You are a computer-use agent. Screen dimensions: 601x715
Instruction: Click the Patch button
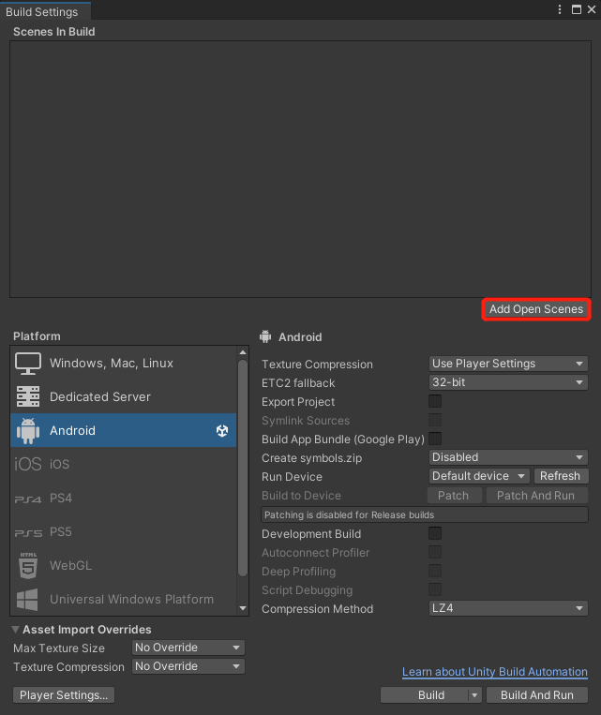[x=454, y=496]
